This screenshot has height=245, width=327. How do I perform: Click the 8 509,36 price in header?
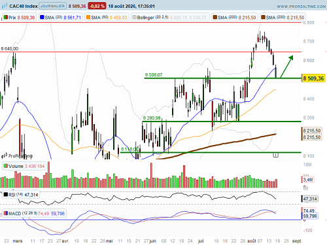point(77,7)
